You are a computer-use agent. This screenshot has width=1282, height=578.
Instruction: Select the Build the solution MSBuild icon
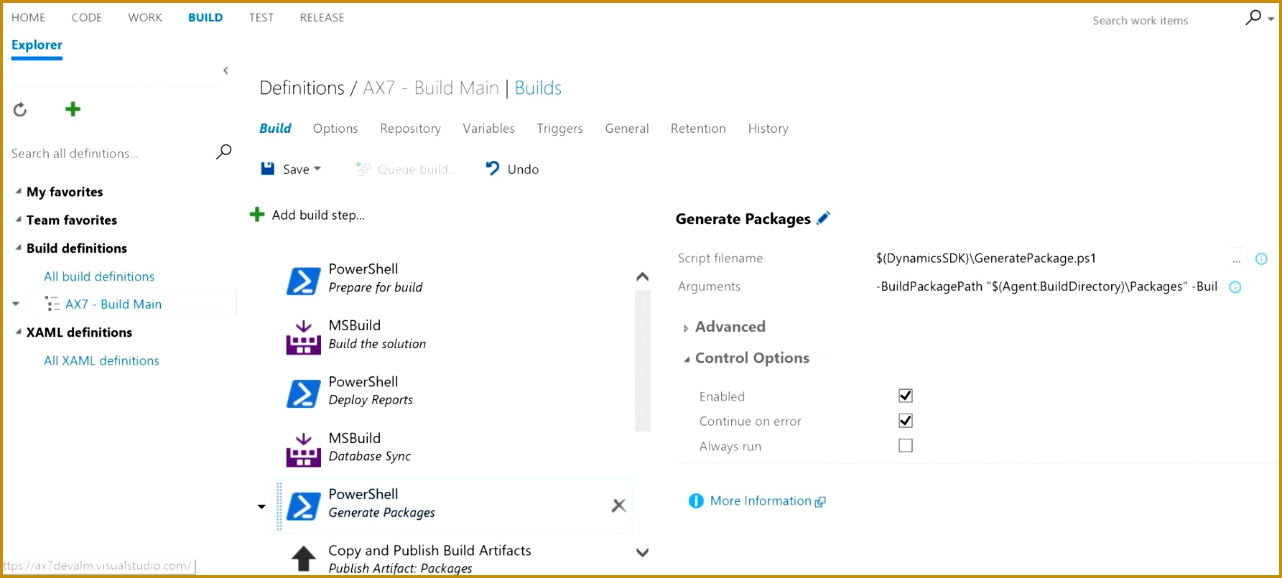click(303, 337)
